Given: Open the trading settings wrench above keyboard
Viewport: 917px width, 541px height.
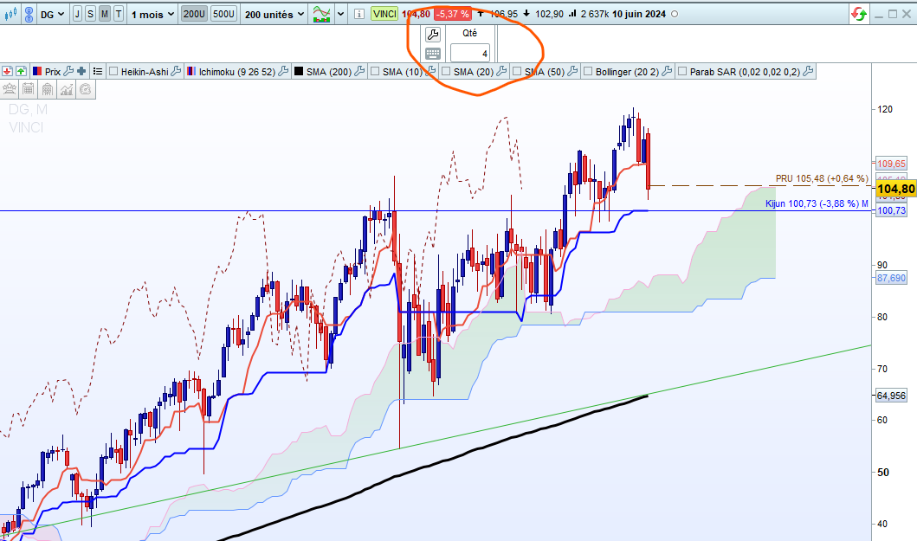Looking at the screenshot, I should pyautogui.click(x=433, y=35).
